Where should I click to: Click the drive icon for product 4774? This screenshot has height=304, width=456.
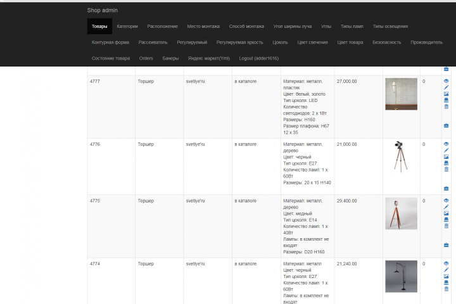[x=446, y=282]
